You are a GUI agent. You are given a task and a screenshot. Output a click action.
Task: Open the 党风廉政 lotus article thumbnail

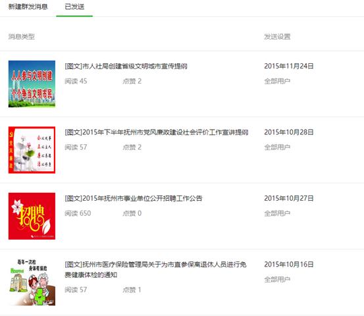click(x=32, y=150)
